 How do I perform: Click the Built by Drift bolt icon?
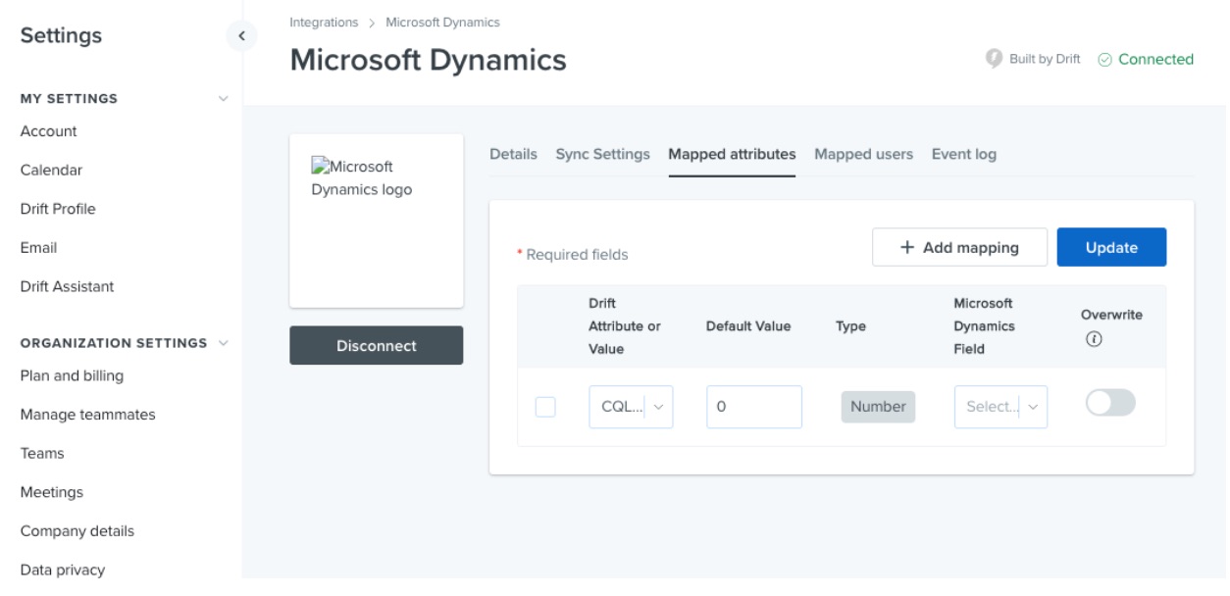[x=995, y=59]
